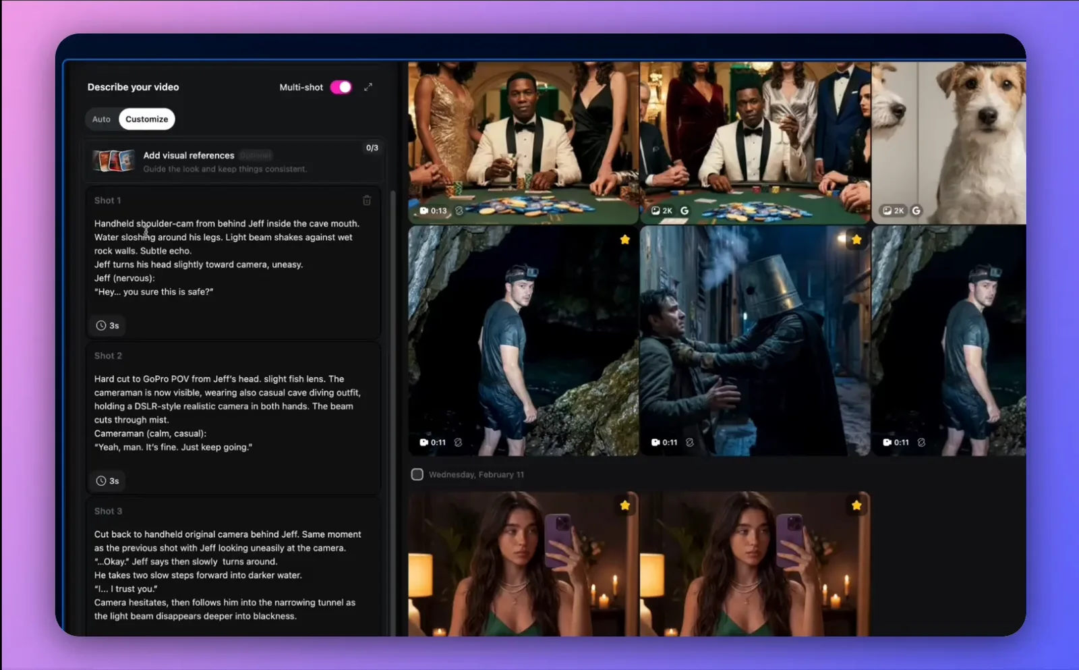Select the Customize tab
Screen dimensions: 1079x670
point(146,119)
